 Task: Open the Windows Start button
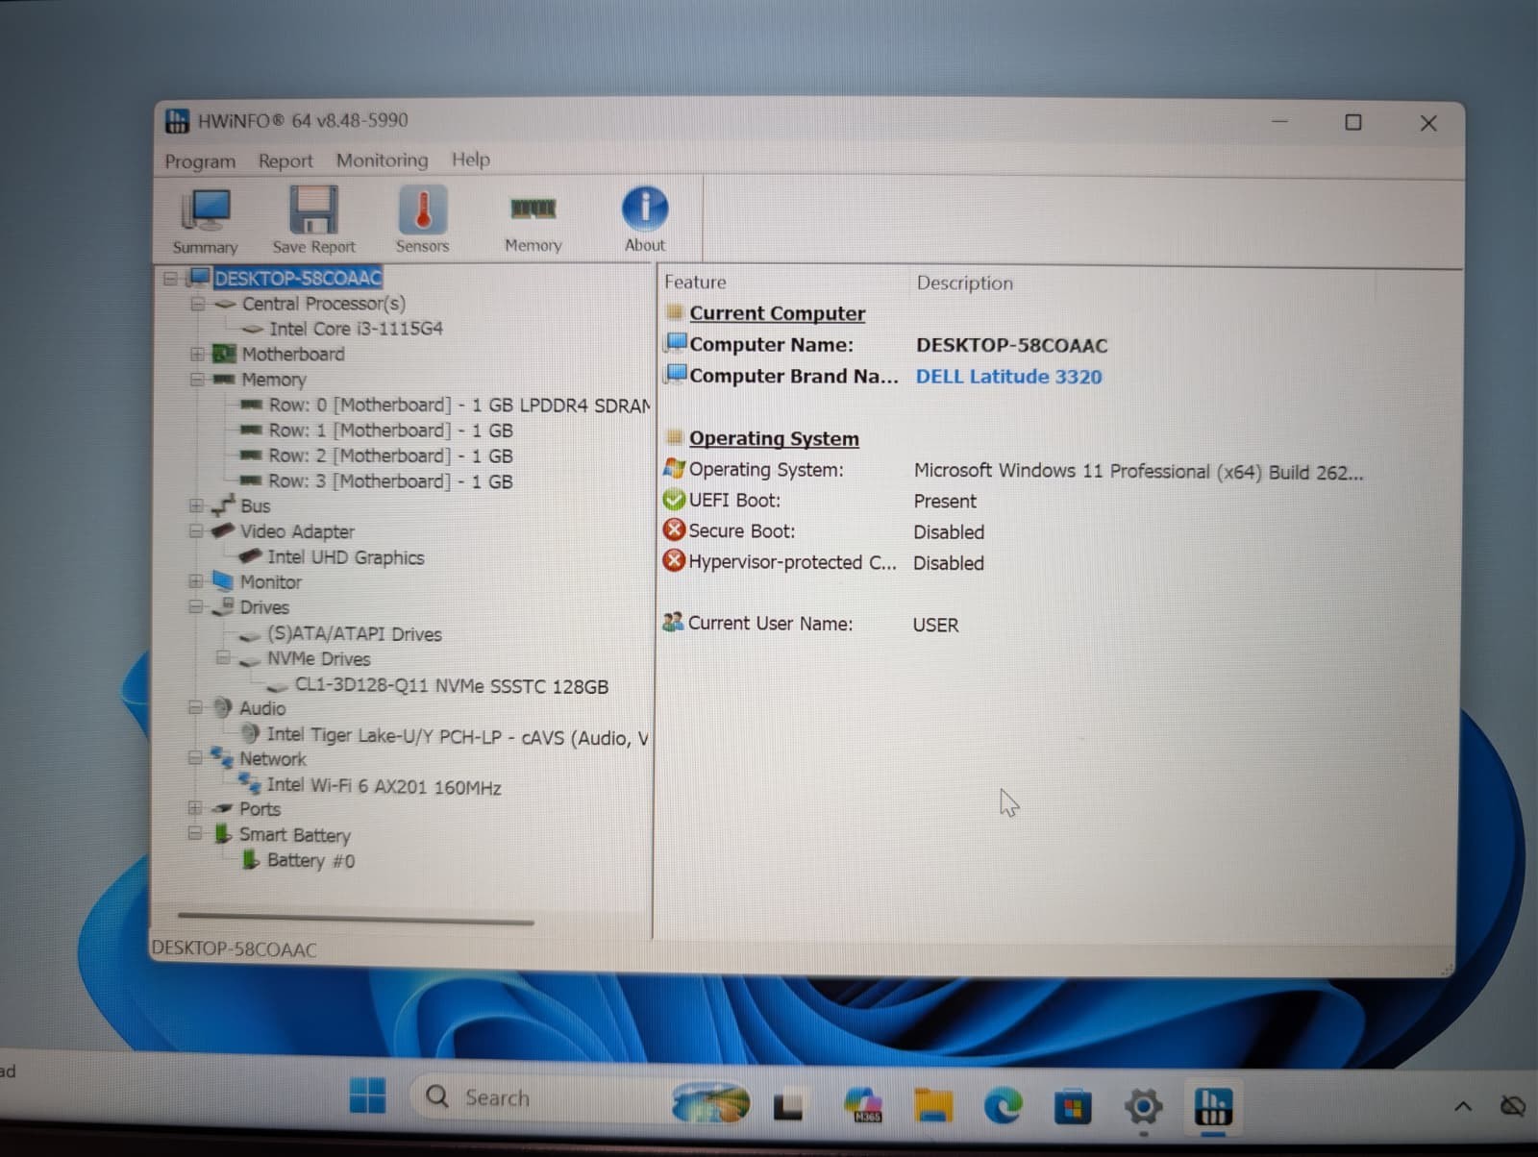click(367, 1095)
